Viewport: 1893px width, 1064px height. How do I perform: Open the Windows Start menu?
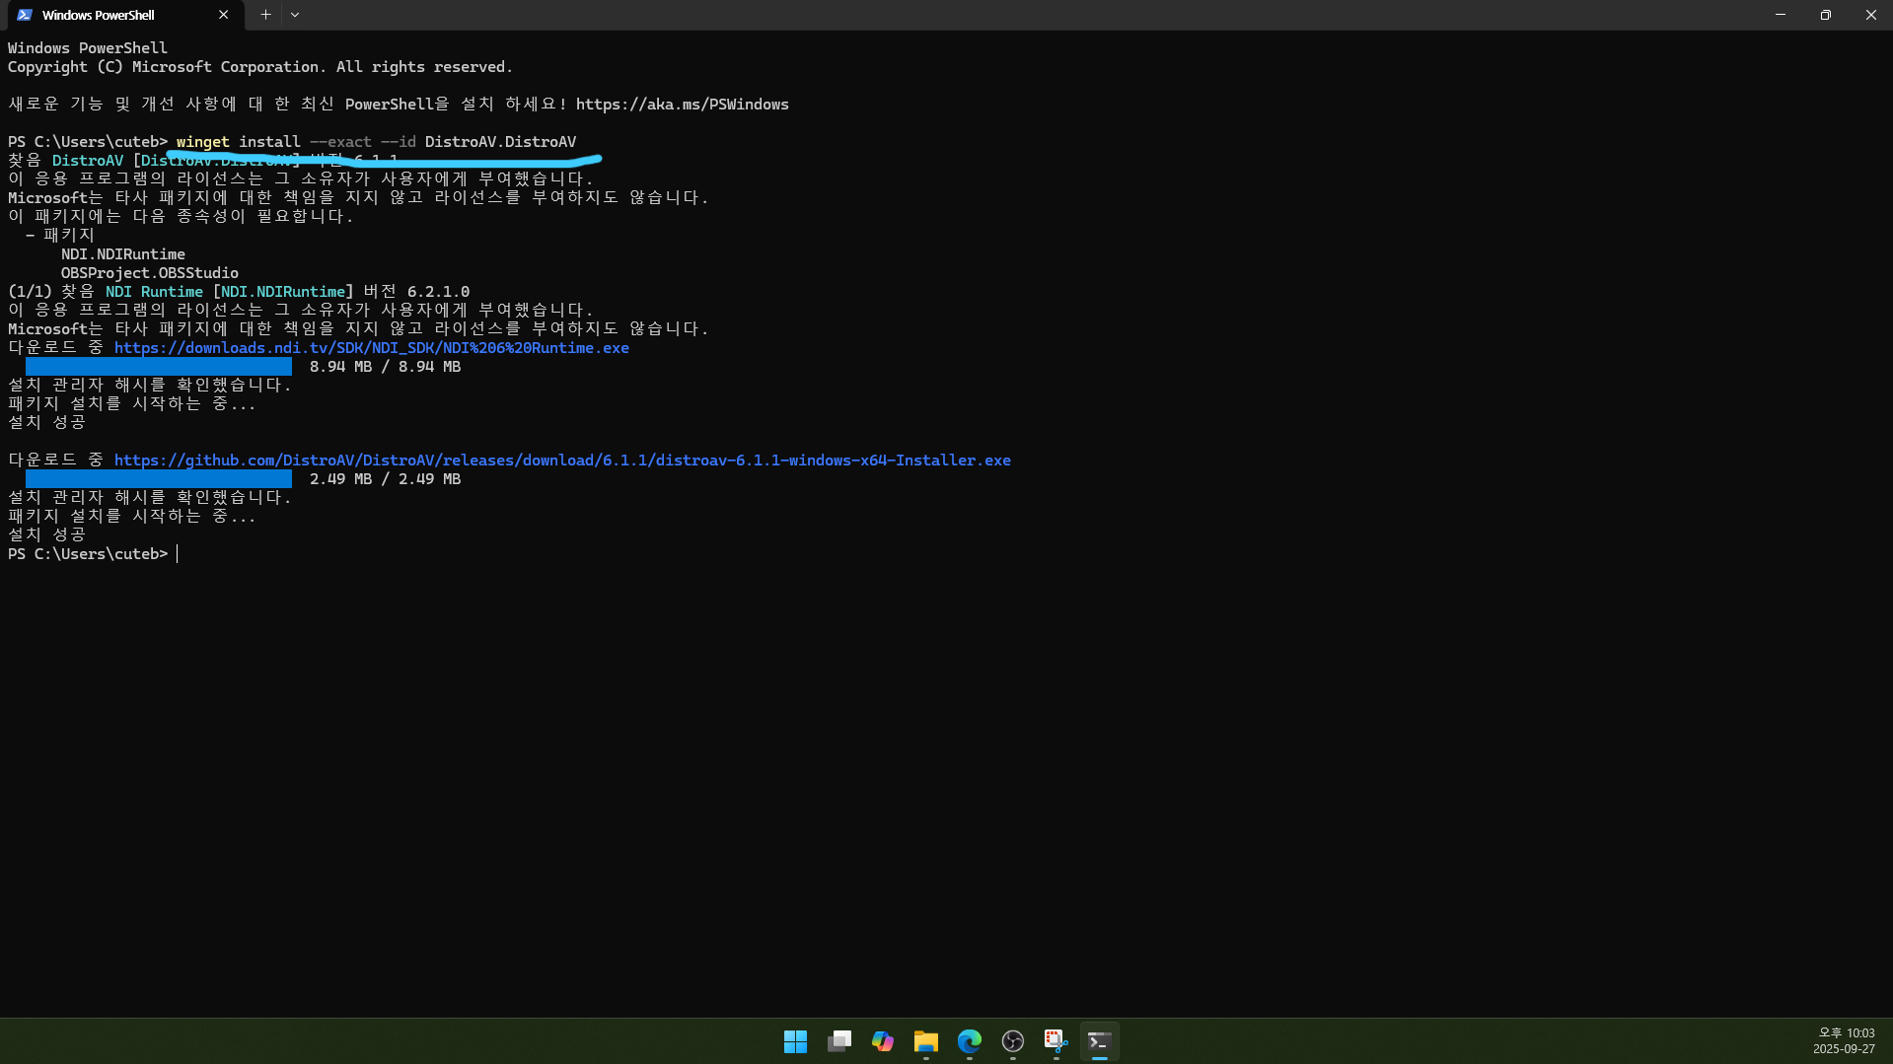click(795, 1041)
